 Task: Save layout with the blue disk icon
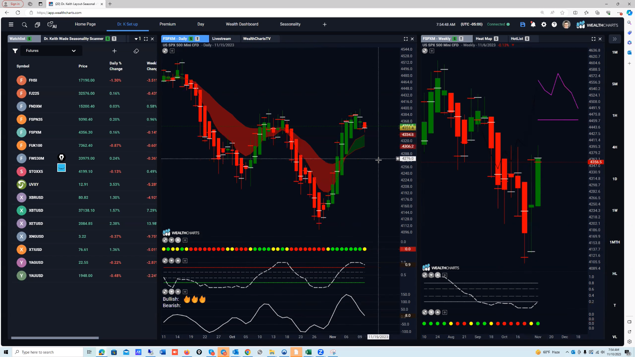pos(523,24)
